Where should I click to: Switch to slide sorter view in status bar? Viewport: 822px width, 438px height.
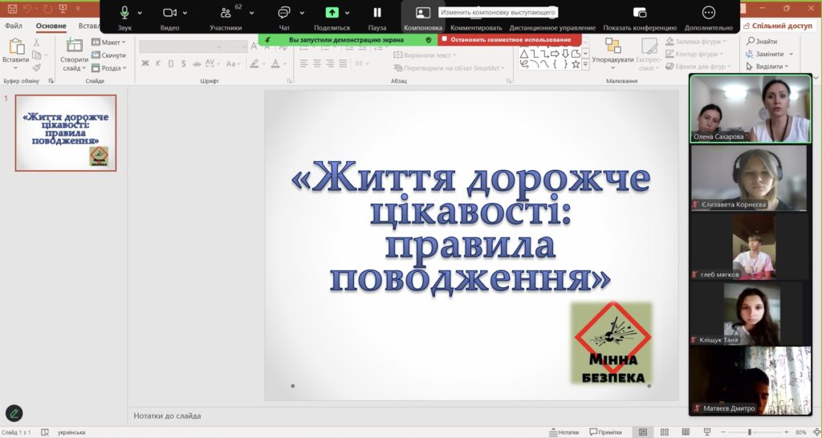(664, 432)
